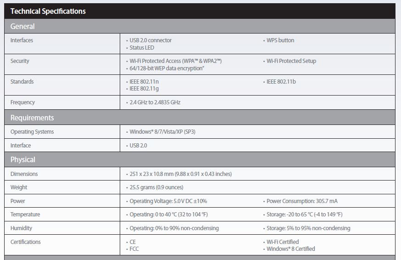Screen dimensions: 401x260
Task: Select the General section header
Action: [22, 26]
